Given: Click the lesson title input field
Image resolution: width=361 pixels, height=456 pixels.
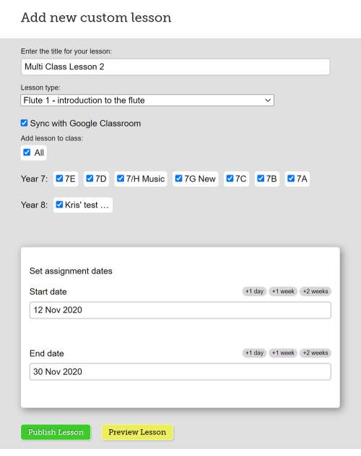Looking at the screenshot, I should pos(175,67).
